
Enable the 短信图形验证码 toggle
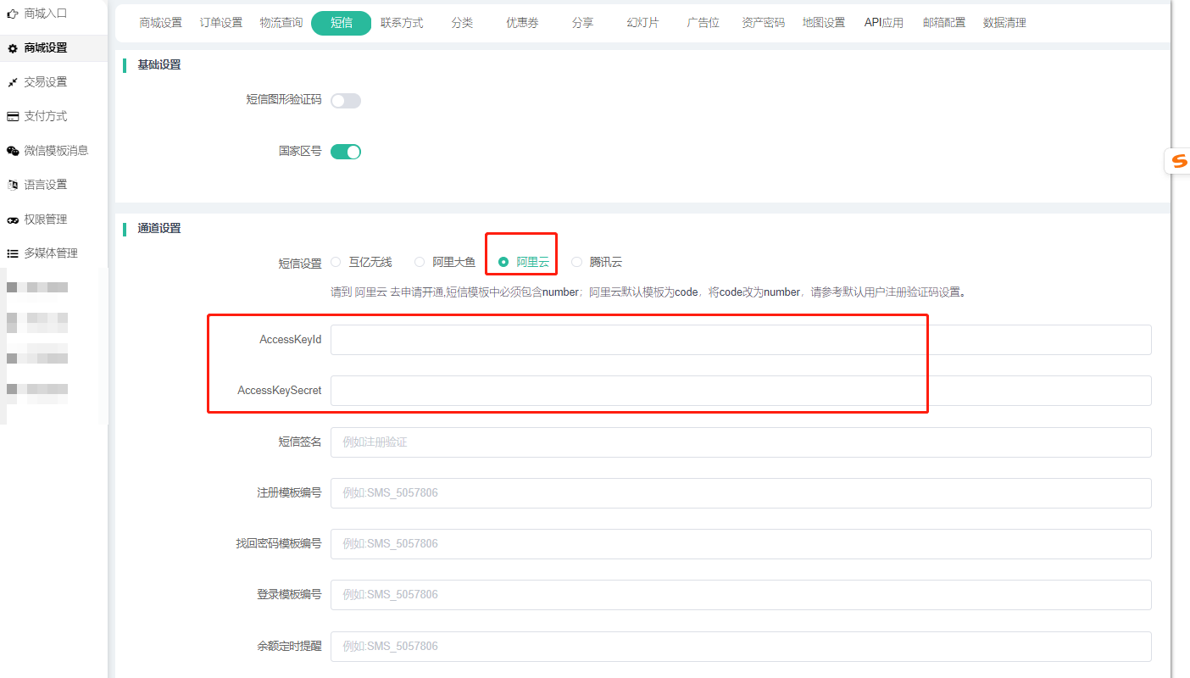coord(346,101)
